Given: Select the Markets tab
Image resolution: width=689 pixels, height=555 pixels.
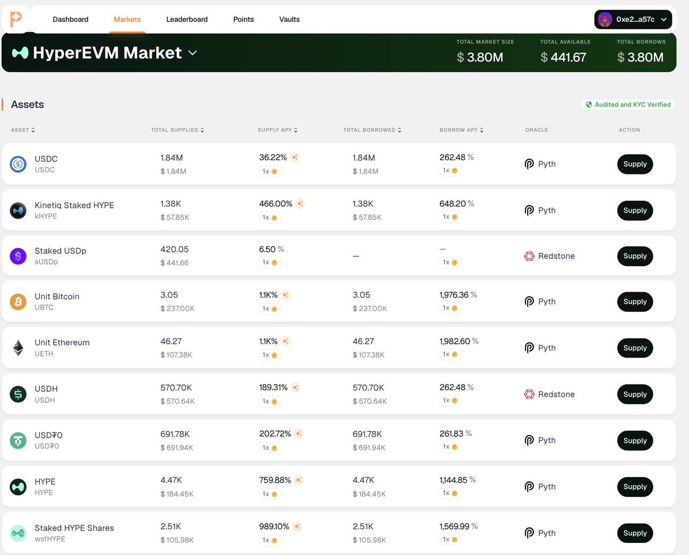Looking at the screenshot, I should [x=127, y=19].
